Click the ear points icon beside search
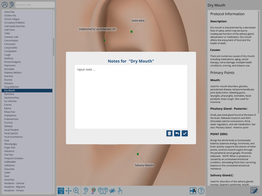The image size is (262, 196). click(x=11, y=5)
